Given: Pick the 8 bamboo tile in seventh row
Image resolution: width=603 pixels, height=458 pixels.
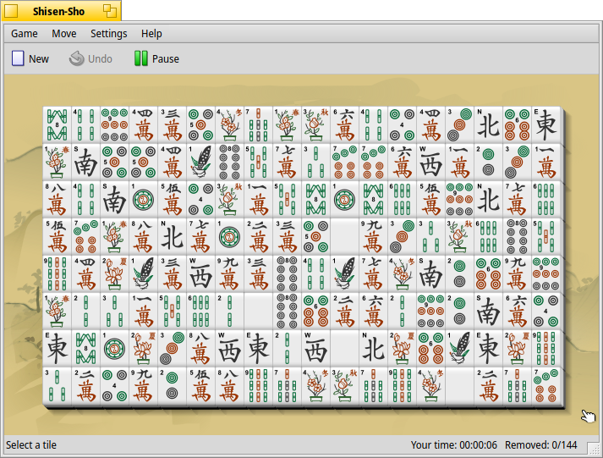Looking at the screenshot, I should pos(86,349).
